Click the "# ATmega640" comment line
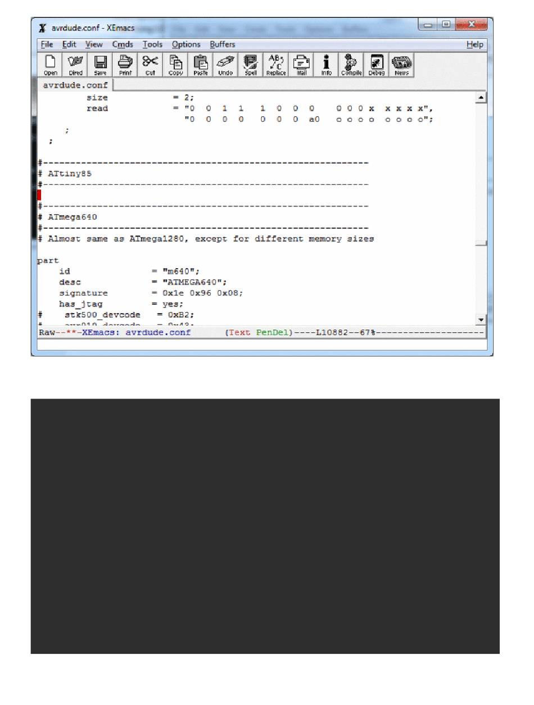The height and width of the screenshot is (705, 534). (x=67, y=217)
